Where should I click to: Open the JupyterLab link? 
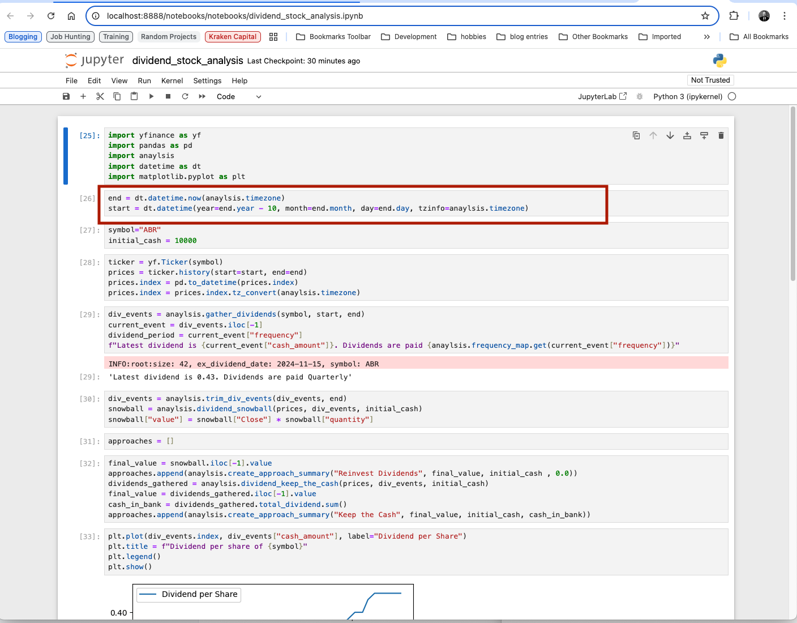point(602,96)
